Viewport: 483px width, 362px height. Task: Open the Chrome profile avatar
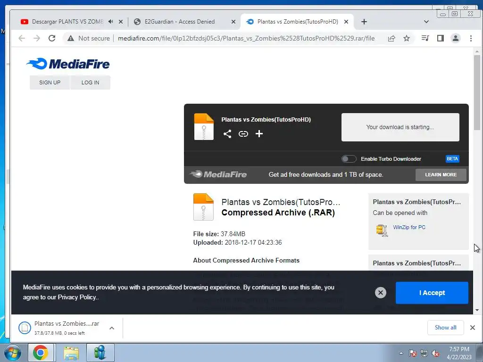456,38
